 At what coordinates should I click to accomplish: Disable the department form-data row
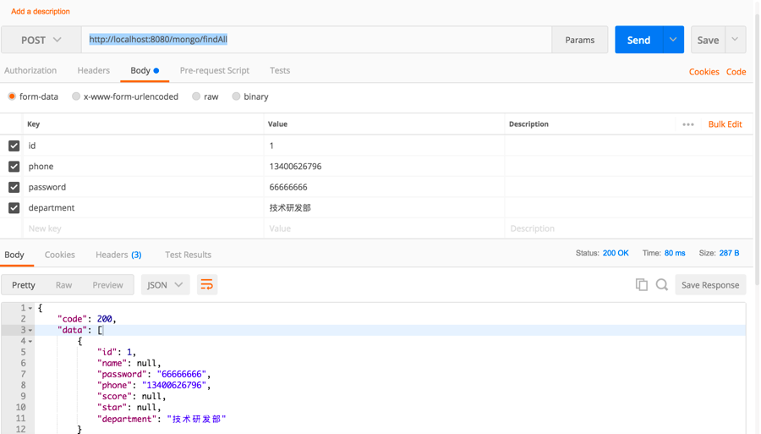click(14, 208)
